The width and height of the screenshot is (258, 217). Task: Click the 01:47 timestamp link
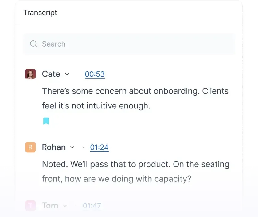(92, 206)
